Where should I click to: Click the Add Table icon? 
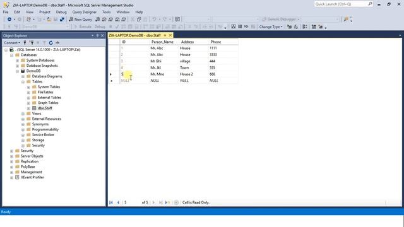click(314, 26)
